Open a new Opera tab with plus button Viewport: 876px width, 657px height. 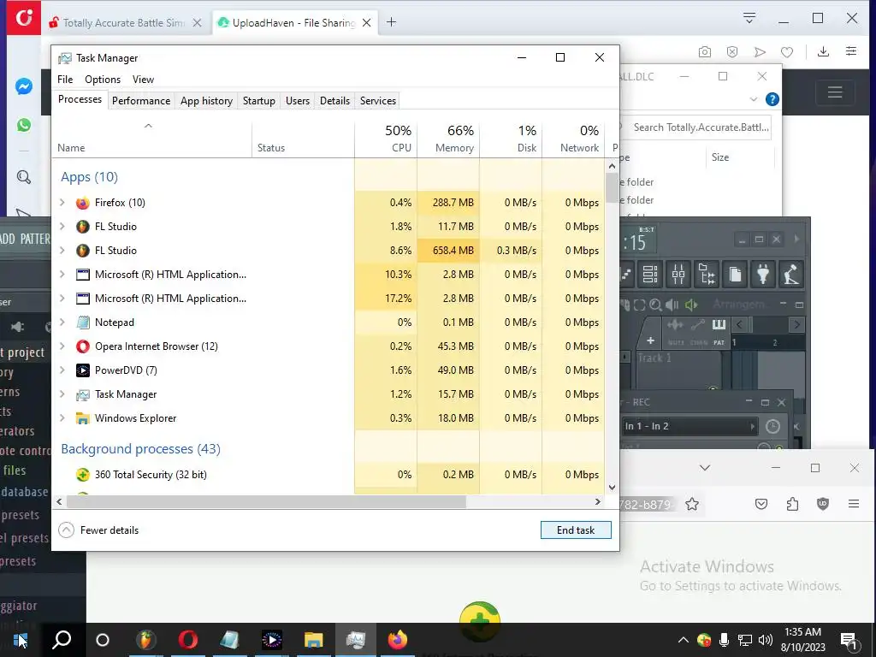pyautogui.click(x=391, y=22)
